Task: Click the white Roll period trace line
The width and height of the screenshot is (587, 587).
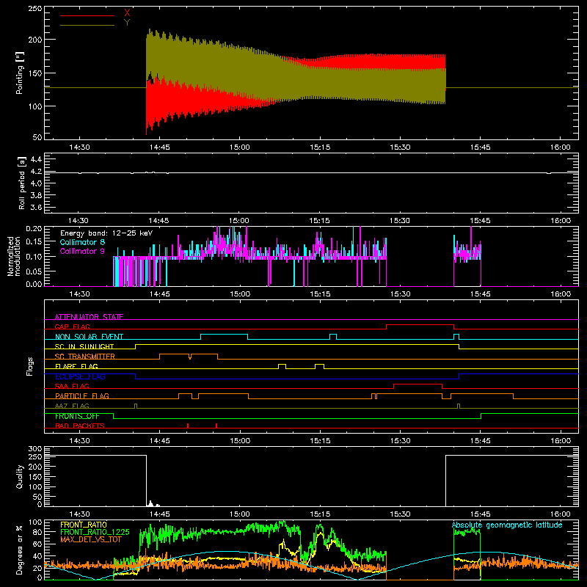Action: point(311,172)
